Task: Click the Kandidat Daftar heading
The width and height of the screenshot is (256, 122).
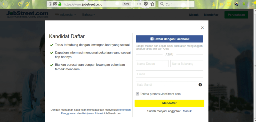Action: [67, 36]
